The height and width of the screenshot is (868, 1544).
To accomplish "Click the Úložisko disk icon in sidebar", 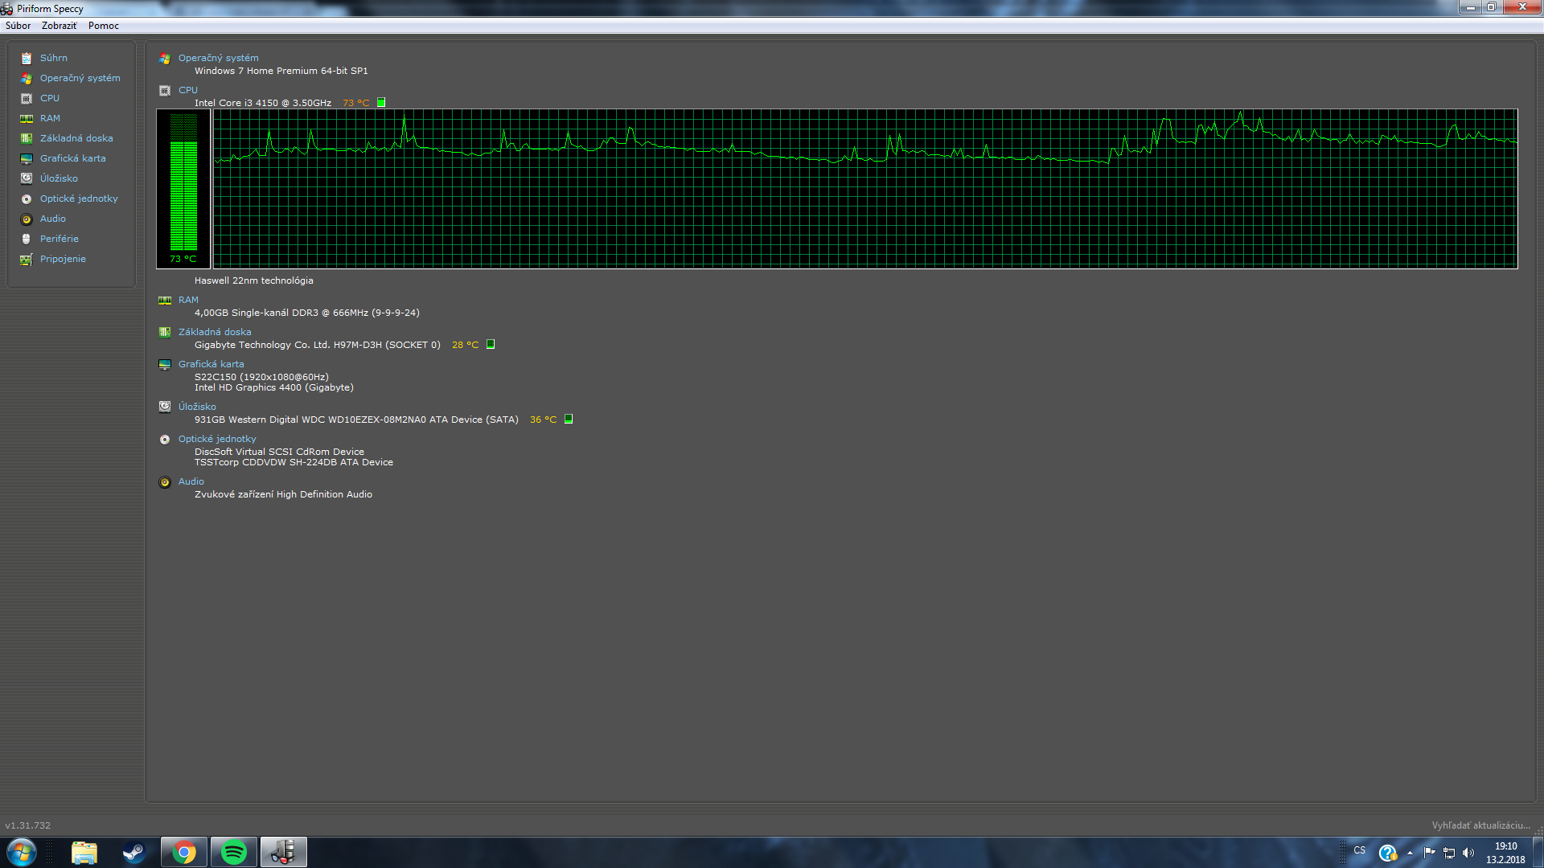I will pyautogui.click(x=27, y=178).
